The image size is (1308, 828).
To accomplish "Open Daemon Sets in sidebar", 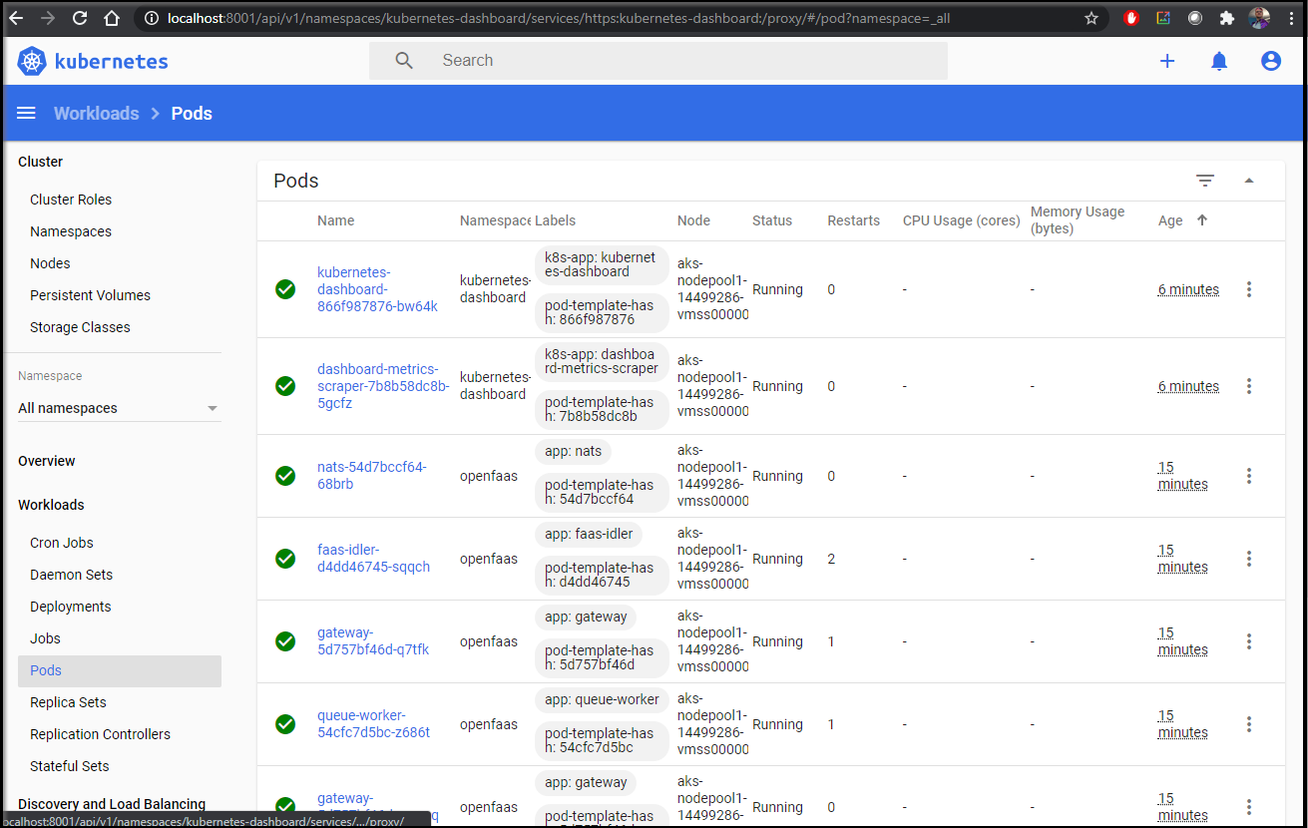I will click(71, 575).
